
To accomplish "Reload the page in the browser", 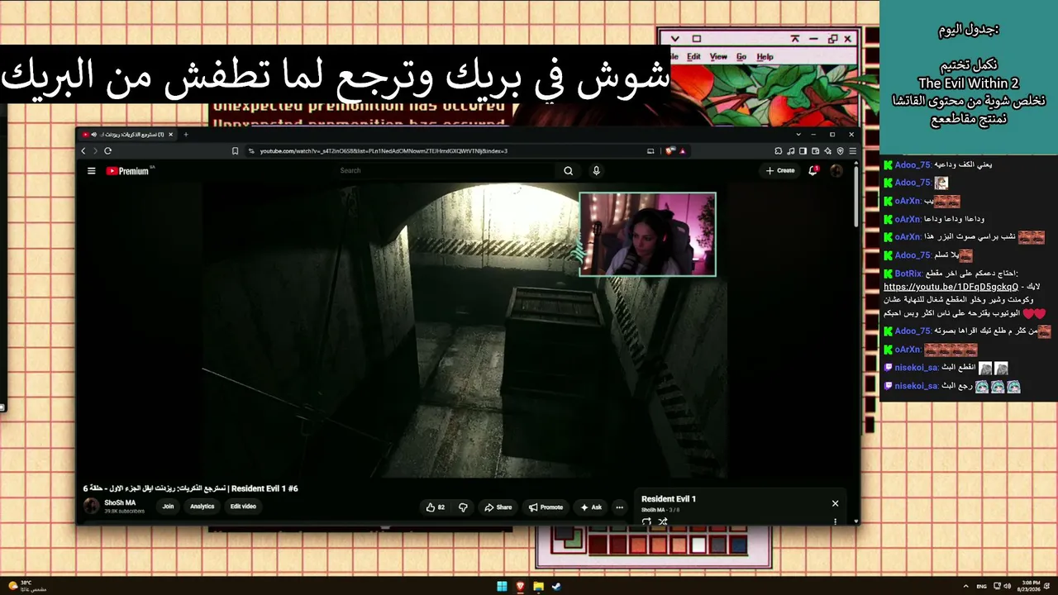I will (107, 151).
